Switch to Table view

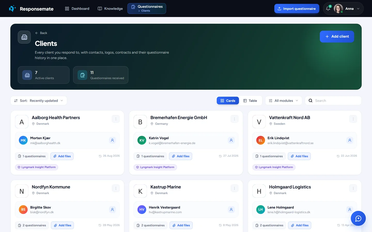point(250,101)
